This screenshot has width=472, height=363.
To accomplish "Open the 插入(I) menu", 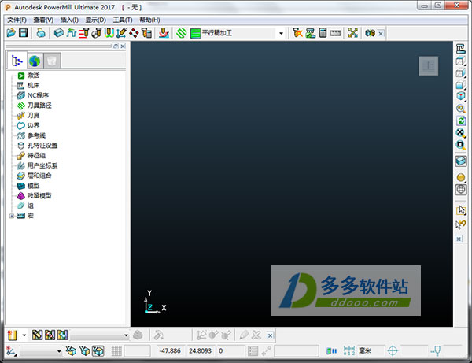I will point(69,20).
